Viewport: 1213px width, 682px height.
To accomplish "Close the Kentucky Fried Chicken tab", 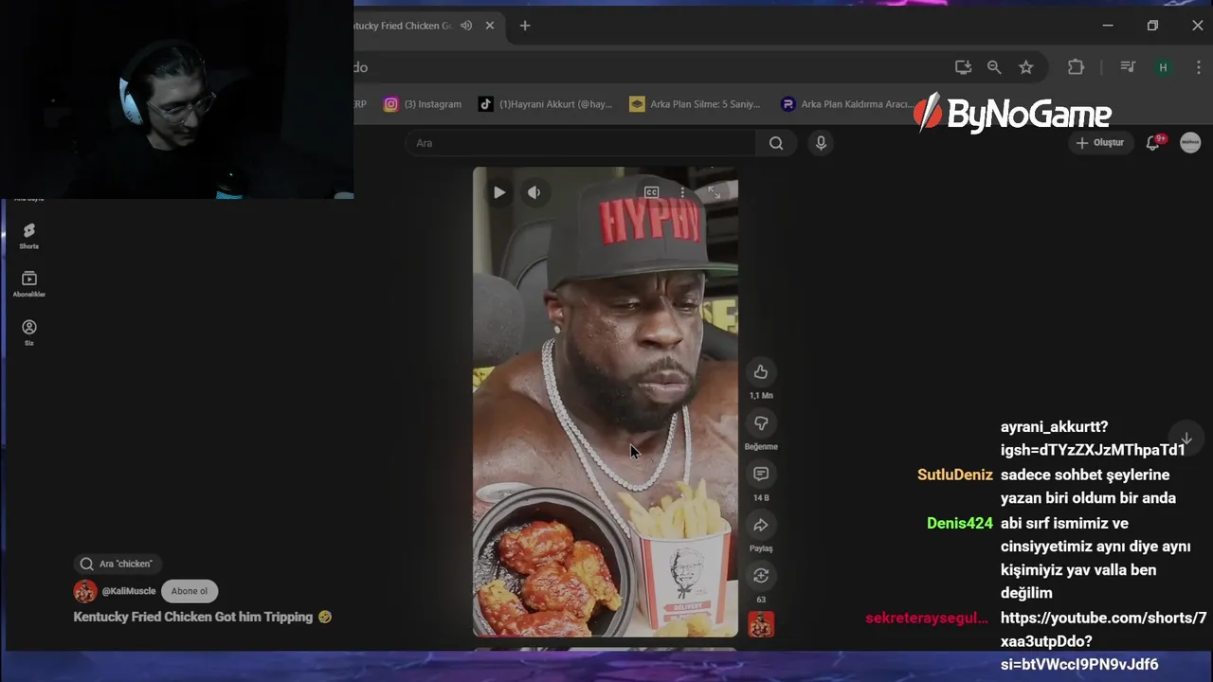I will (490, 26).
